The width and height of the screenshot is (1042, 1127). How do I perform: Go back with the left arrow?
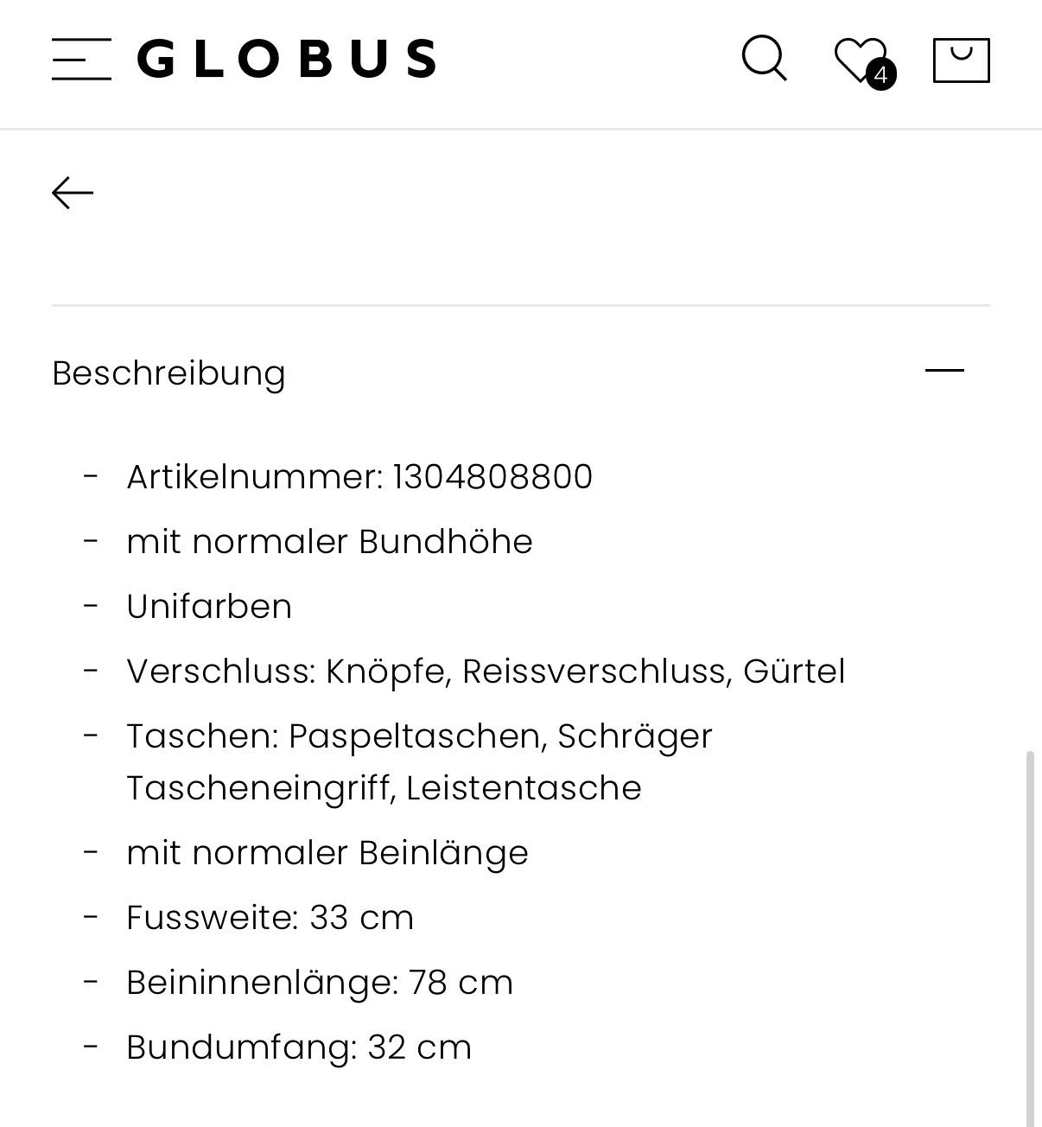point(73,193)
